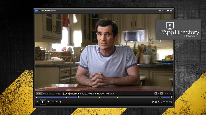
Task: Minimize the PotPlayer window
Action: coord(164,11)
